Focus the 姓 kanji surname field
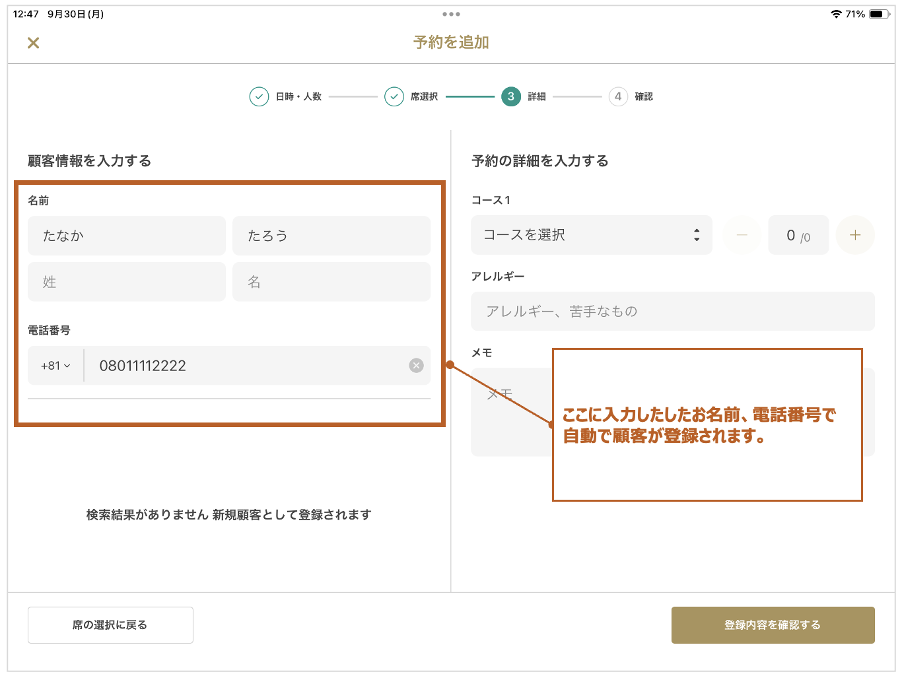 click(x=127, y=282)
